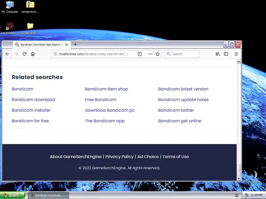Open the Privacy Policy footer link
This screenshot has height=199, width=266.
(x=119, y=157)
